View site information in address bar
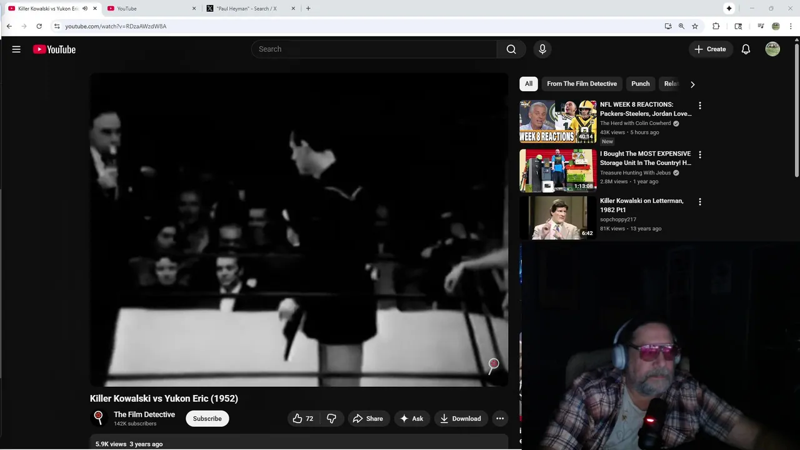Screen dimensions: 800x450 click(x=57, y=26)
